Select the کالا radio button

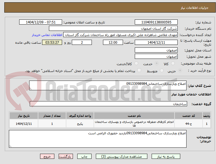tap(173, 63)
